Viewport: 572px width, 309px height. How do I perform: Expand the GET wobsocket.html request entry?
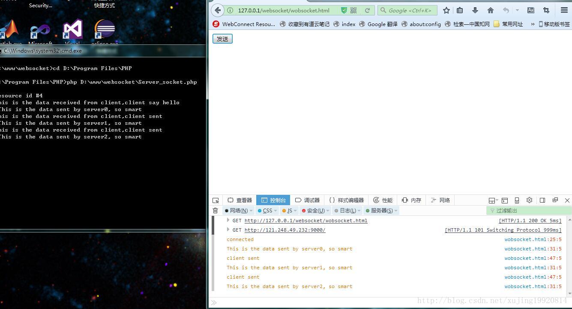228,221
